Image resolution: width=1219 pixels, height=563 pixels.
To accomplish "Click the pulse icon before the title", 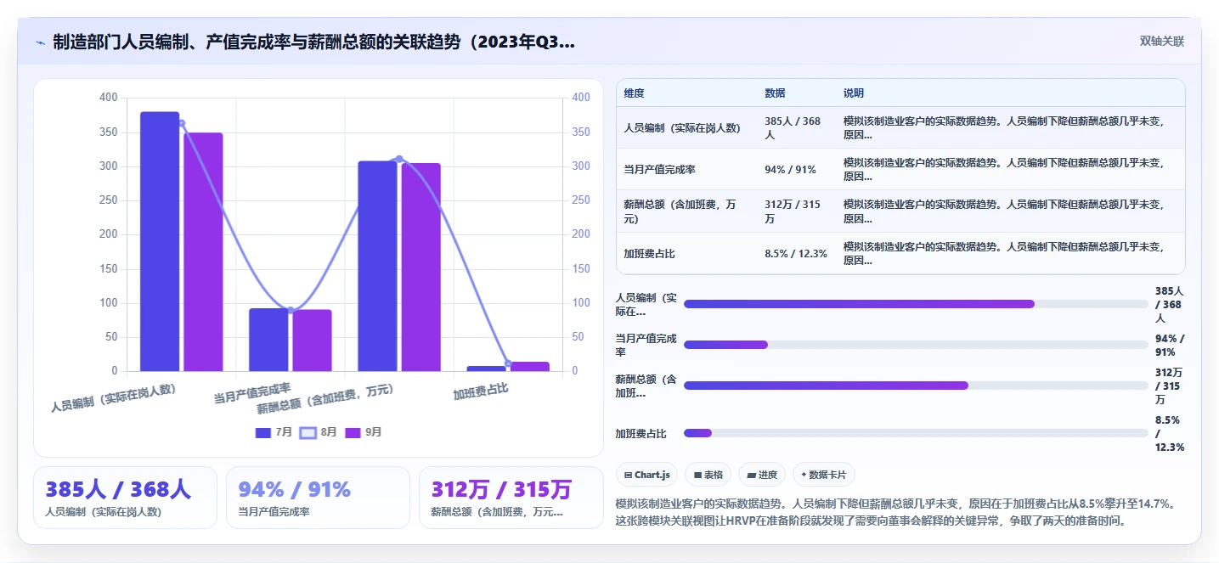I will [40, 42].
